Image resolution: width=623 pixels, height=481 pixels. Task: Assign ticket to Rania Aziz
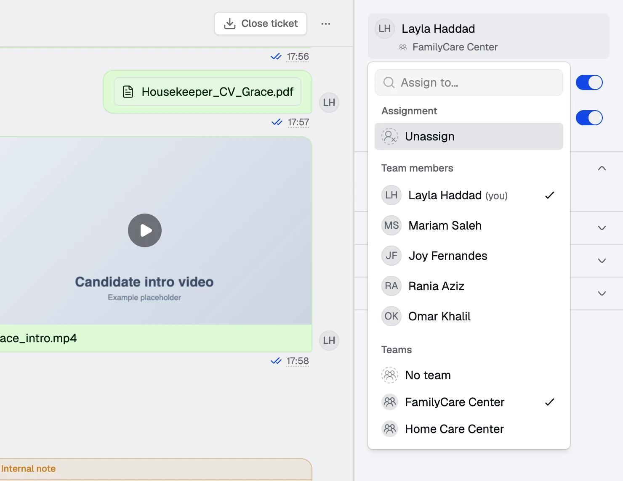469,286
